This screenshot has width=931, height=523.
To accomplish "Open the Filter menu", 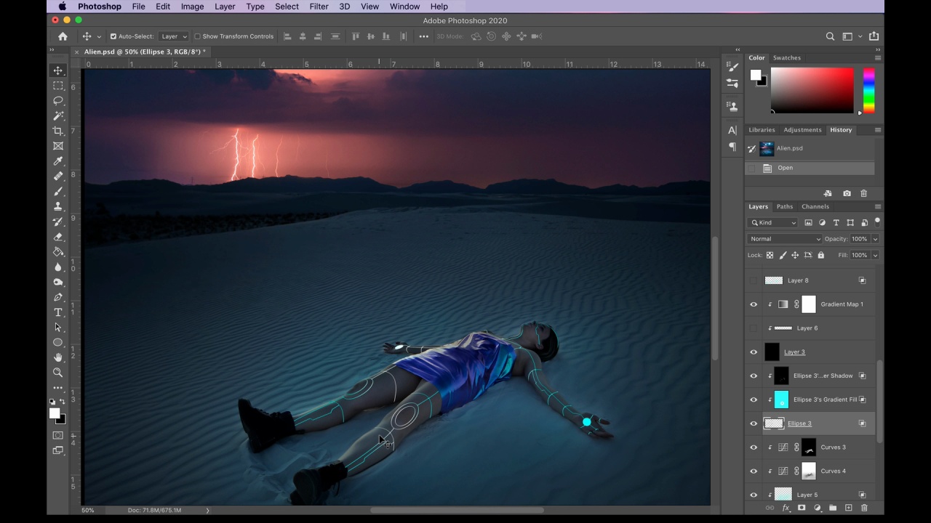I will tap(319, 7).
